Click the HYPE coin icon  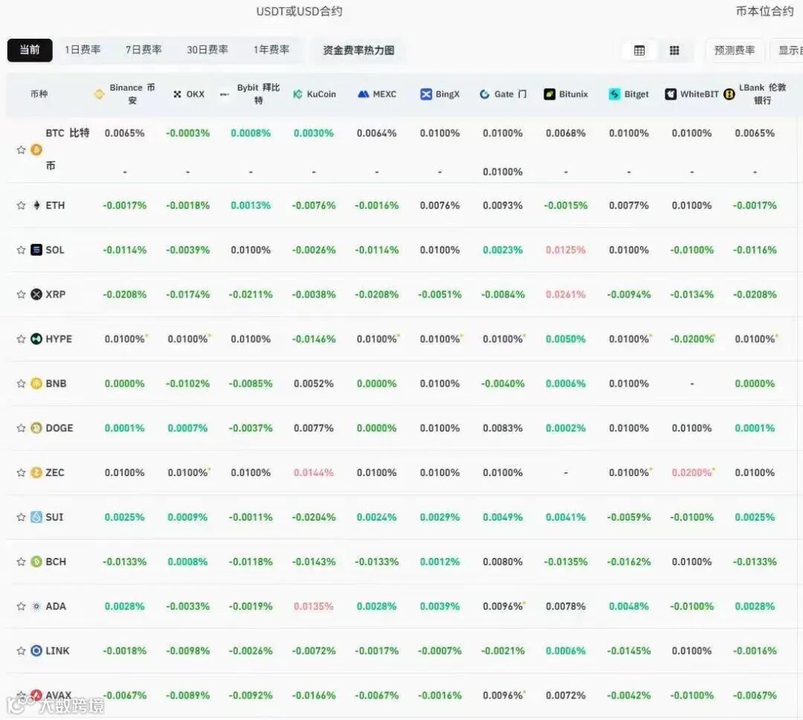(x=36, y=339)
